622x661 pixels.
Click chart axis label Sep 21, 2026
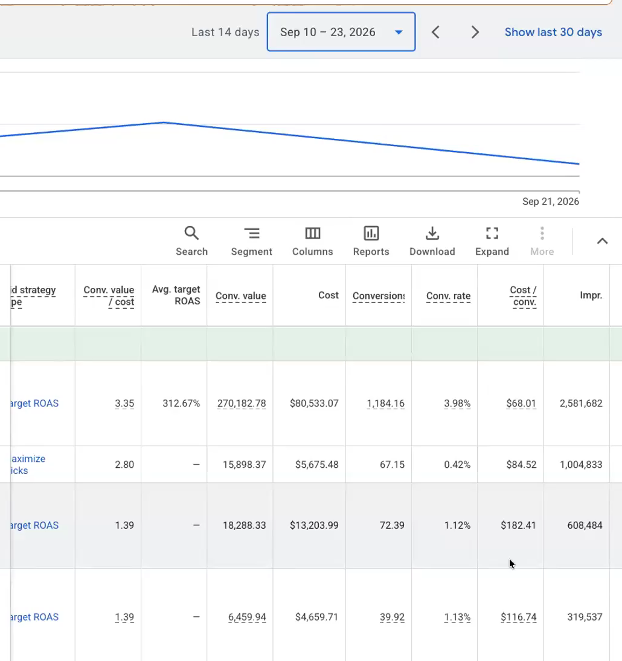[550, 202]
